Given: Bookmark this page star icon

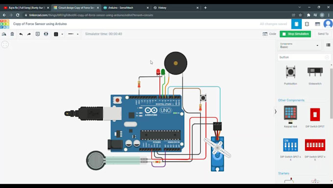Looking at the screenshot, I should (x=300, y=15).
